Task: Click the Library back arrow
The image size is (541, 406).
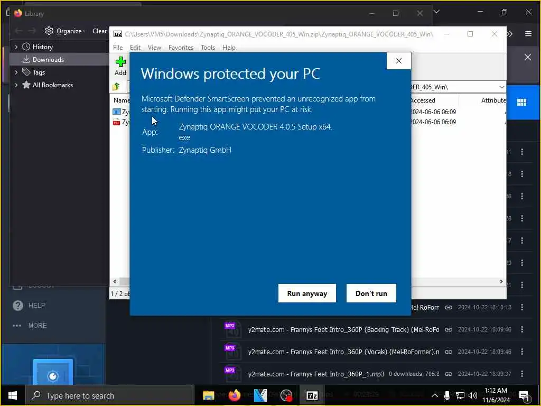Action: tap(18, 31)
